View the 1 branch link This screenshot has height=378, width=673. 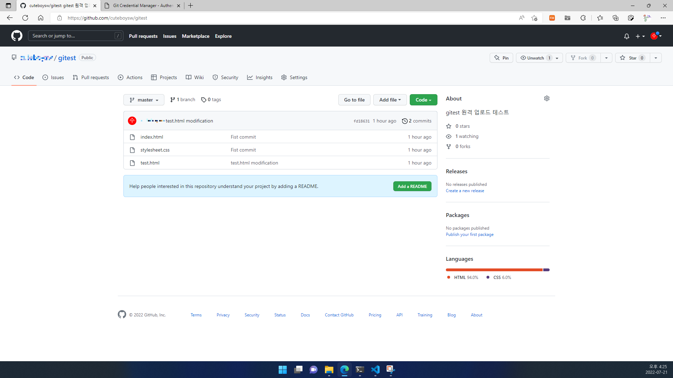point(183,100)
